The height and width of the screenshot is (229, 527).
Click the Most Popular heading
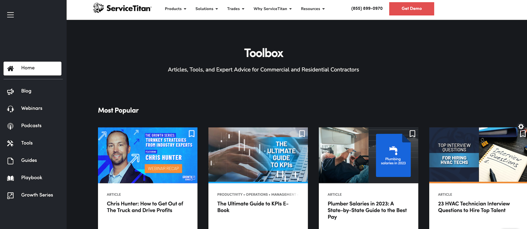(x=118, y=110)
